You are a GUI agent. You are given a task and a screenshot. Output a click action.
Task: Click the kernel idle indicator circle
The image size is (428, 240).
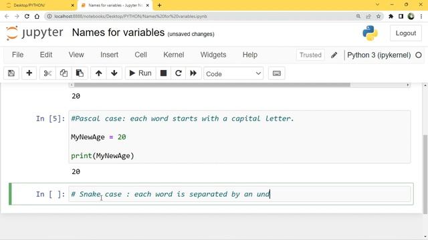click(419, 55)
